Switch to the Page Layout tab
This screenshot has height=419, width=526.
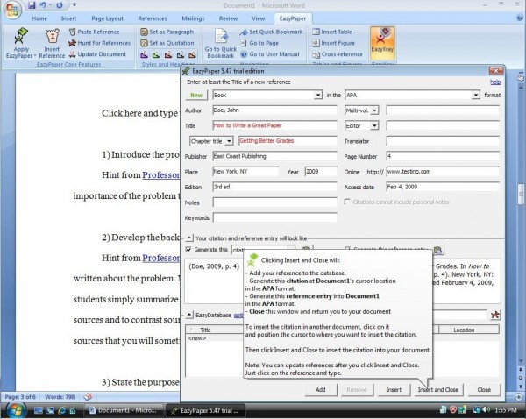[107, 18]
